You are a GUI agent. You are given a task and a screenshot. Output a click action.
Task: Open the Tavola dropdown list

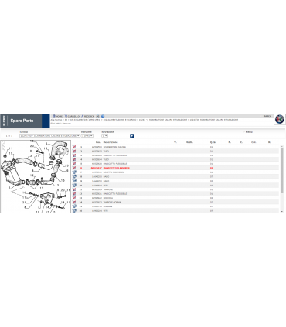point(49,136)
